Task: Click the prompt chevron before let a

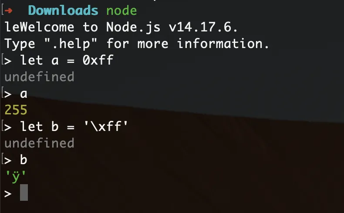Action: coord(8,61)
